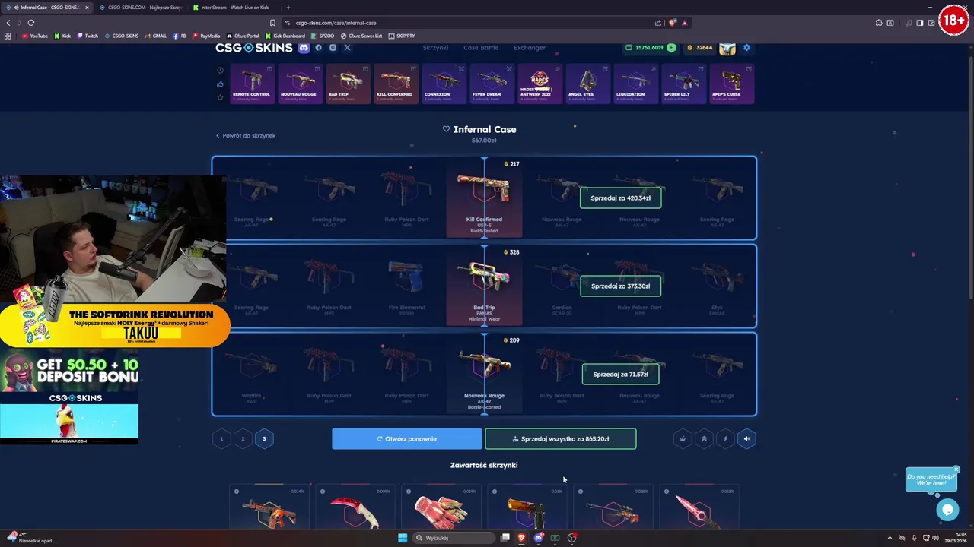Open the ANGEL EYES drop in the strip

(x=587, y=84)
